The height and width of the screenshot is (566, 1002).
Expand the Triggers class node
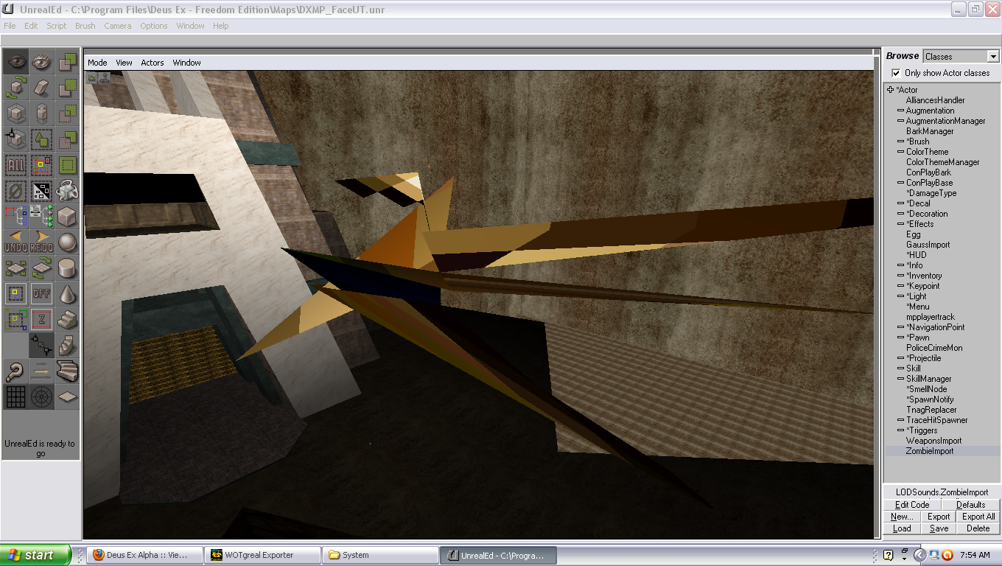(x=900, y=430)
